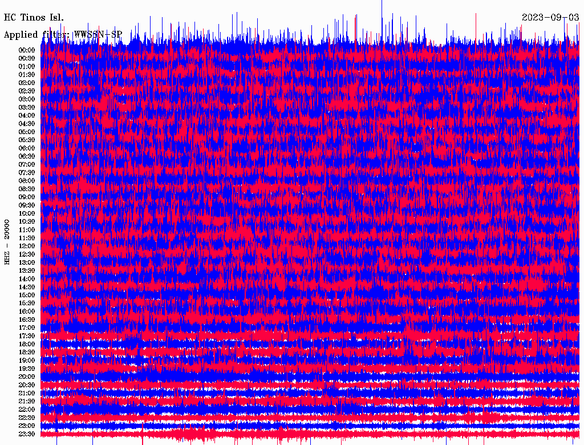Select the 14:00 time row label
584x445 pixels.
click(27, 279)
